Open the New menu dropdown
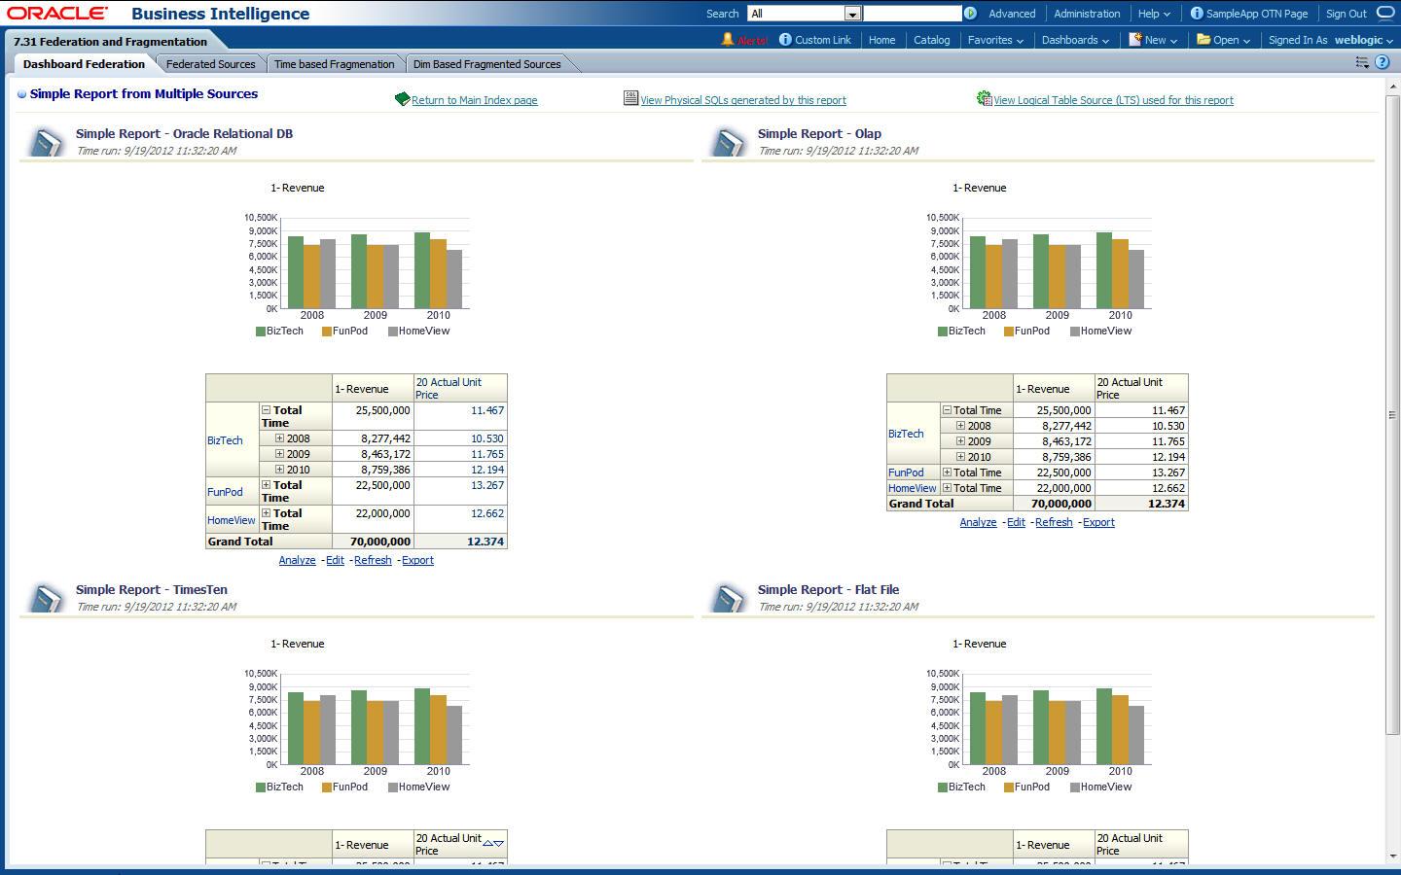Screen dimensions: 1401x875 (1153, 40)
